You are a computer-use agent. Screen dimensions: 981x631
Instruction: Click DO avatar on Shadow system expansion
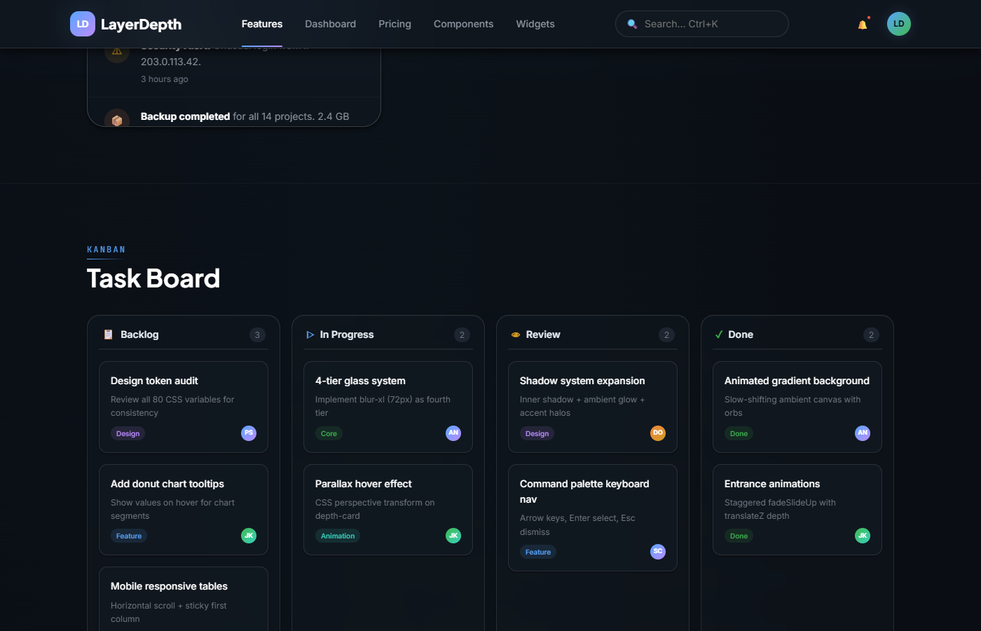click(x=658, y=433)
